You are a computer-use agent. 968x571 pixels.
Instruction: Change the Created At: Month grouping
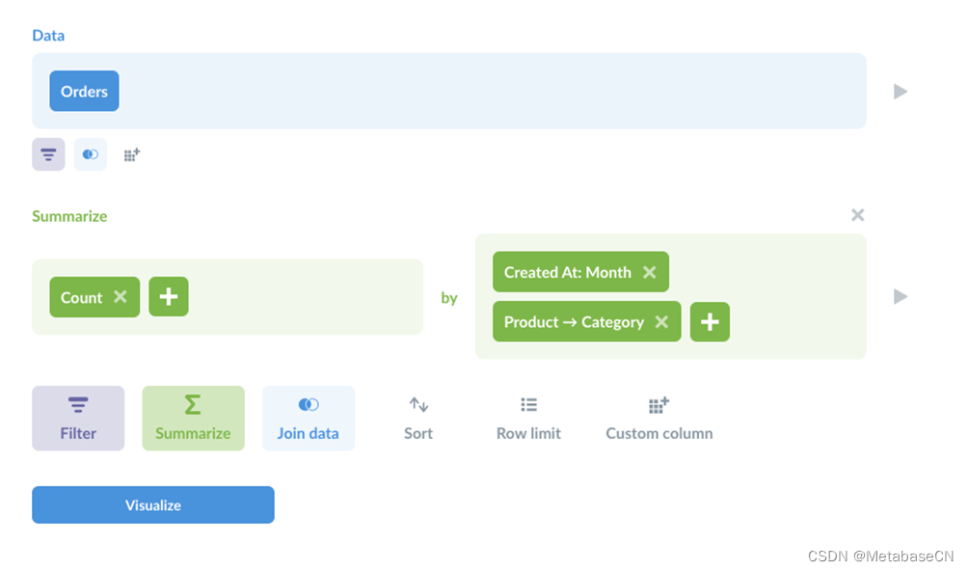coord(567,272)
